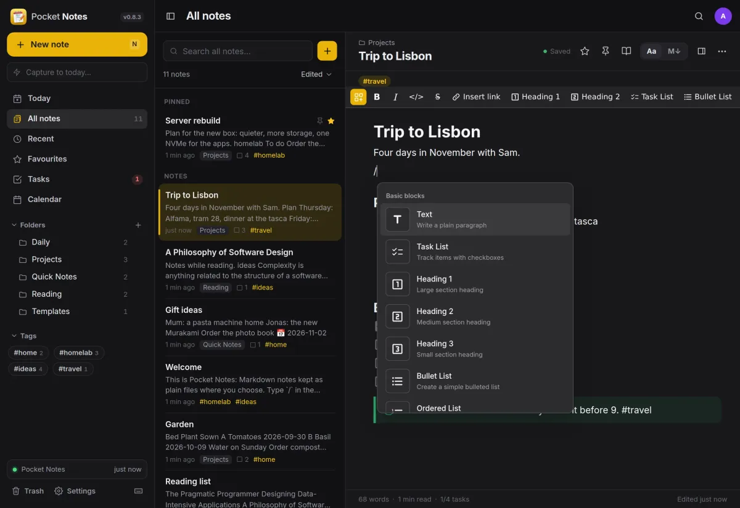Toggle bold formatting in the editor toolbar
Screen dimensions: 740x508
coord(377,97)
